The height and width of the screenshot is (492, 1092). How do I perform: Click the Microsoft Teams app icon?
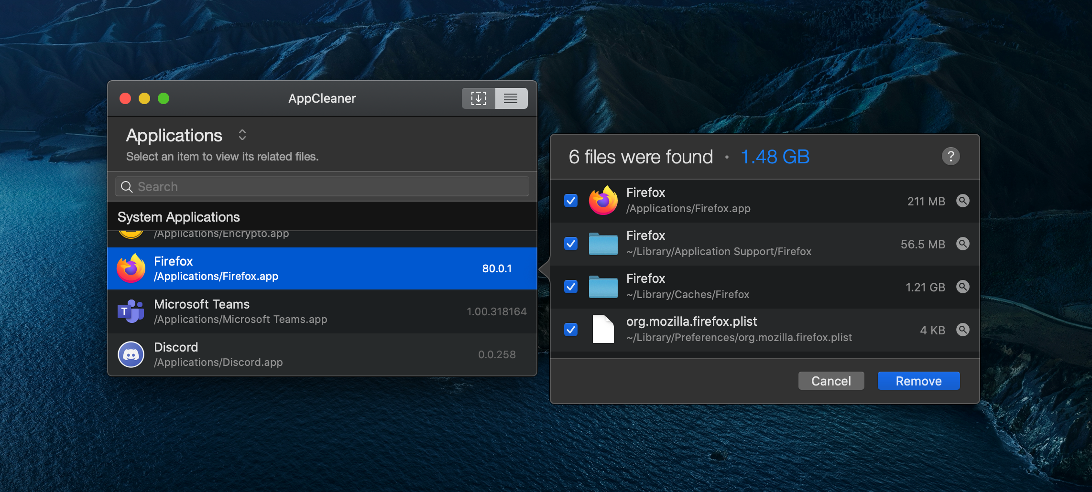click(x=131, y=311)
